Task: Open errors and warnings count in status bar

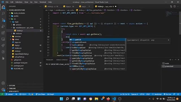Action: [23, 94]
